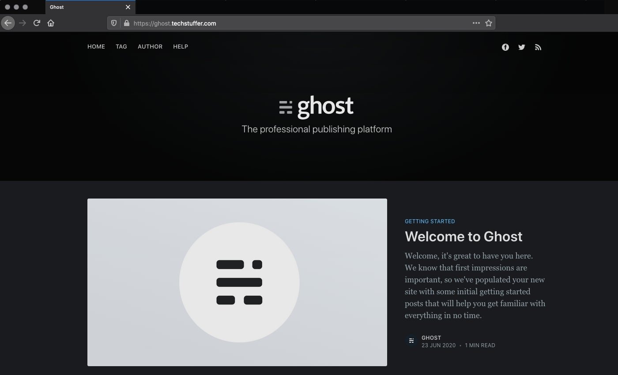The width and height of the screenshot is (618, 375).
Task: Open the RSS feed icon
Action: pos(538,47)
